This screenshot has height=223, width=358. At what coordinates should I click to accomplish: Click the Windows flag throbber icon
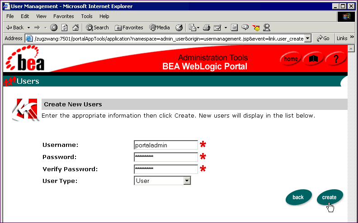pyautogui.click(x=346, y=16)
